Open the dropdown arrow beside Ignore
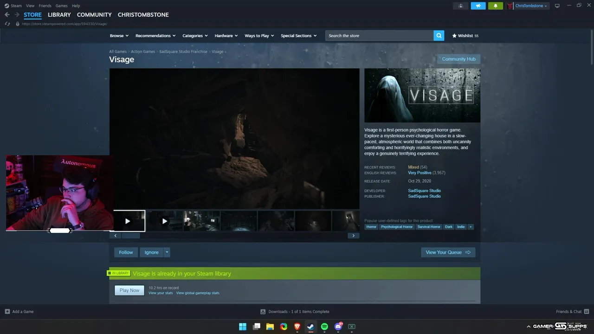 (x=167, y=252)
